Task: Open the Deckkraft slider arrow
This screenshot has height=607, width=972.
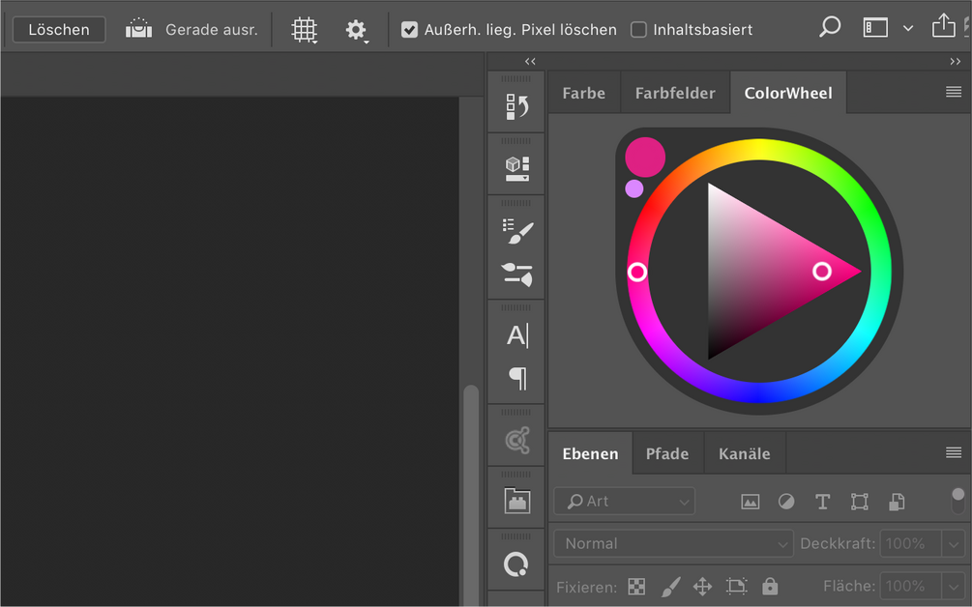Action: [953, 544]
